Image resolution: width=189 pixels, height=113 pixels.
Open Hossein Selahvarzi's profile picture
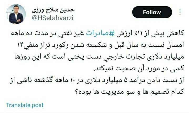(x=16, y=14)
